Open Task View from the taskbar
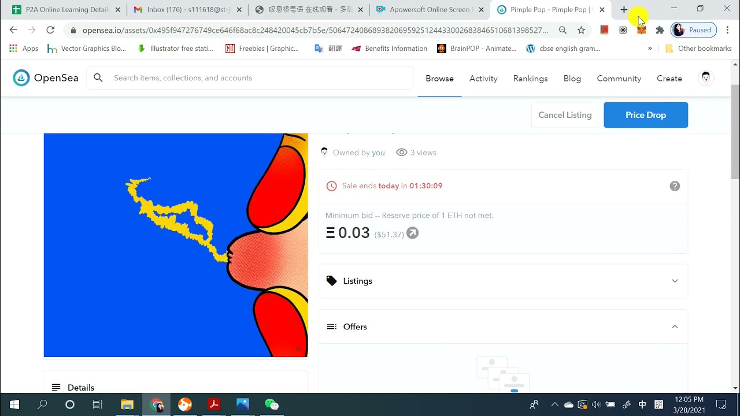Screen dimensions: 740x416 click(98, 404)
